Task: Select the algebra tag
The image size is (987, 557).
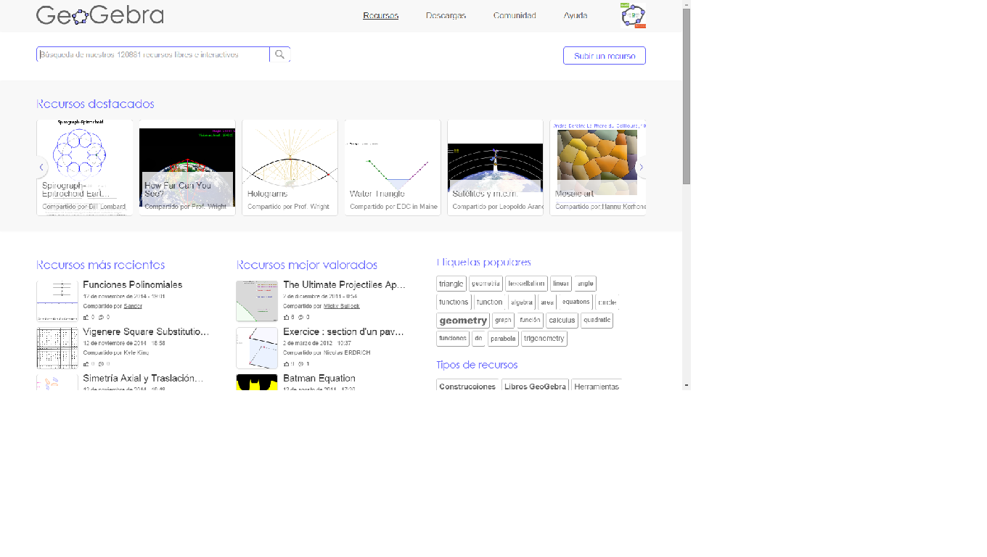Action: tap(521, 302)
